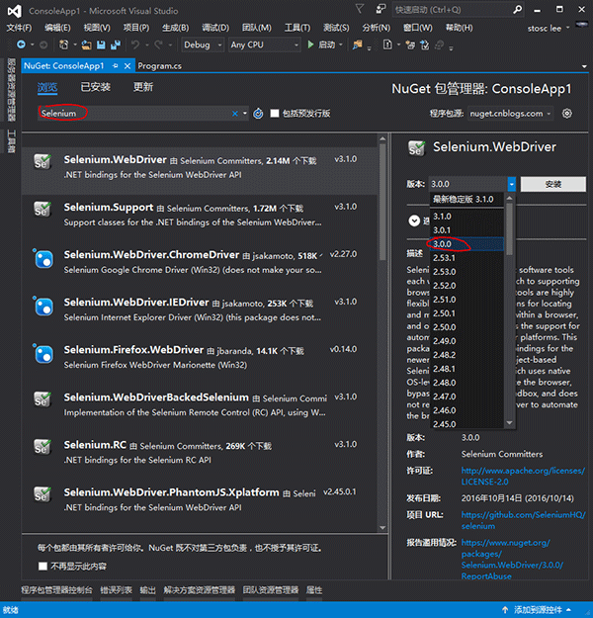Open the 错误列表 bottom panel tab
The width and height of the screenshot is (593, 618).
pos(116,590)
